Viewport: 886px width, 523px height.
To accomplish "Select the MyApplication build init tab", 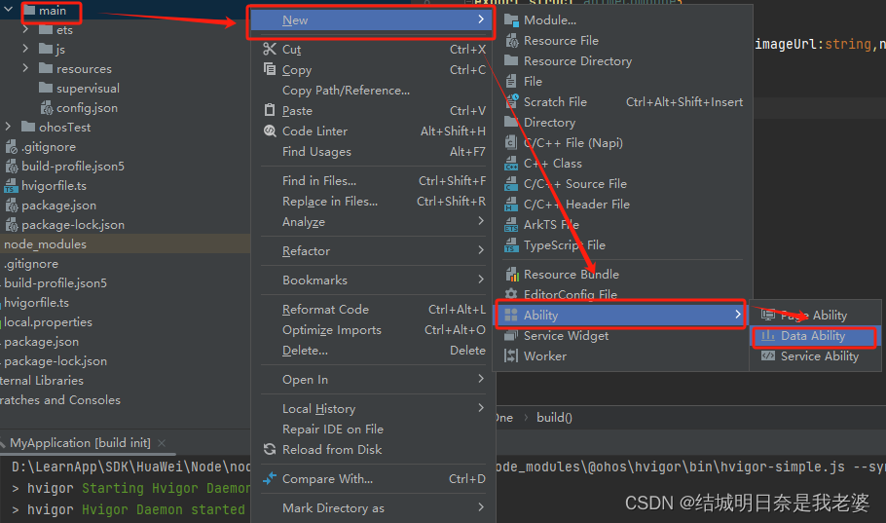I will coord(80,443).
